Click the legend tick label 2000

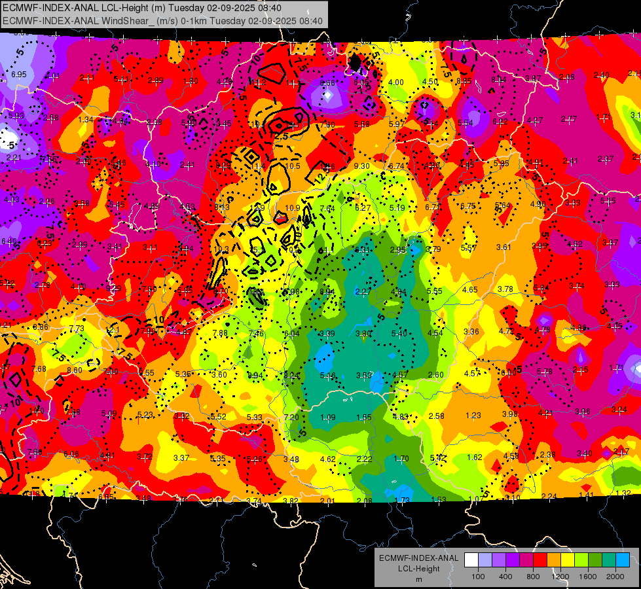coord(615,577)
